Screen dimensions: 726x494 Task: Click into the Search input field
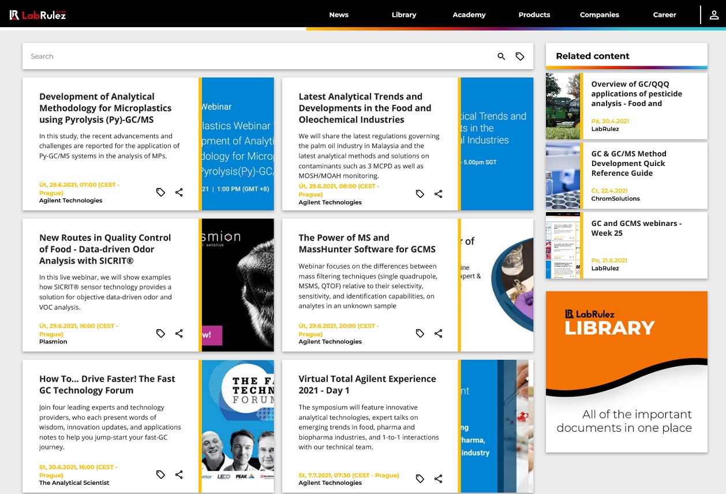click(260, 56)
